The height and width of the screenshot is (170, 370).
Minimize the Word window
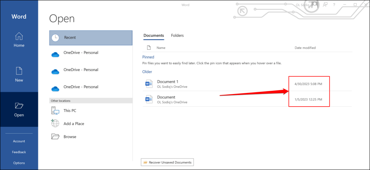click(345, 5)
